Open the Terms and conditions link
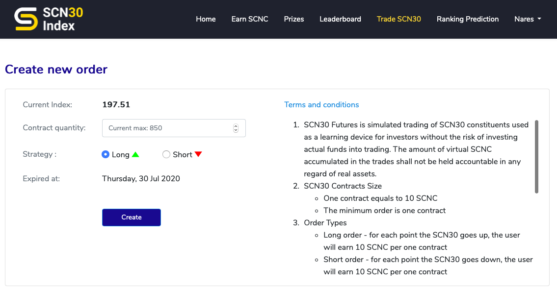Viewport: 557px width, 290px height. point(321,104)
